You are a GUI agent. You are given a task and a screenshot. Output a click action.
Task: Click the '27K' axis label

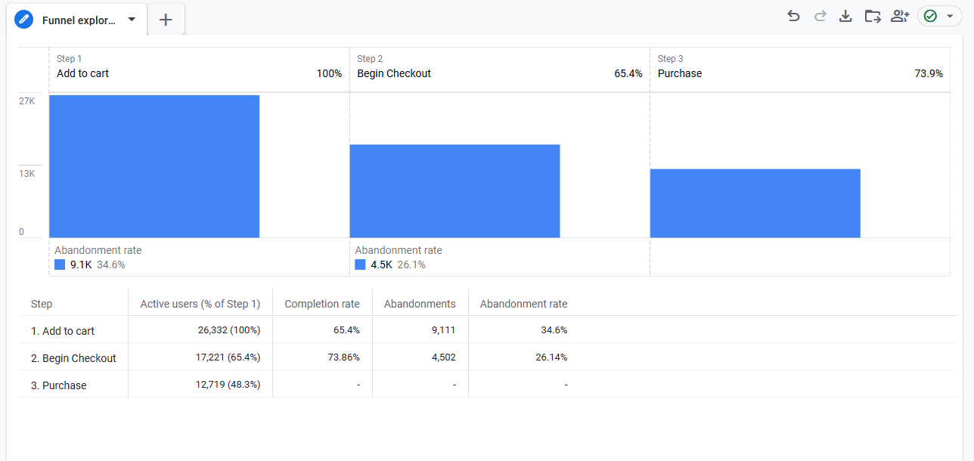[x=27, y=101]
